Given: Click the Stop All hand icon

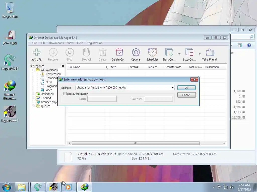Looking at the screenshot, I should click(x=86, y=52).
